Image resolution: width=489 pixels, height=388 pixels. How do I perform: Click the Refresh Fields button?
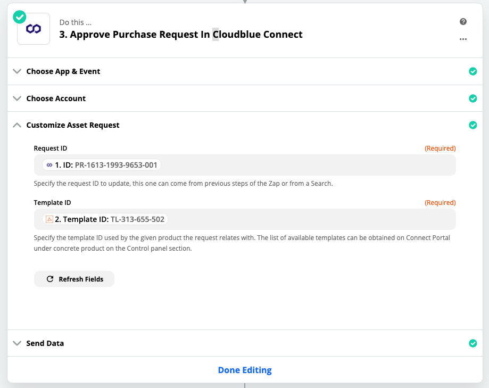pyautogui.click(x=74, y=279)
